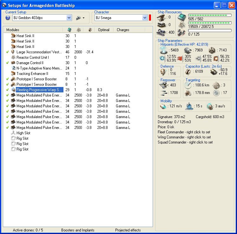Toggle Damage Control II active checkmark
The width and height of the screenshot is (237, 234).
[7, 63]
